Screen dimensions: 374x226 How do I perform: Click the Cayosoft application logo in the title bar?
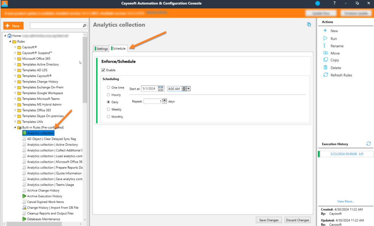pos(5,3)
